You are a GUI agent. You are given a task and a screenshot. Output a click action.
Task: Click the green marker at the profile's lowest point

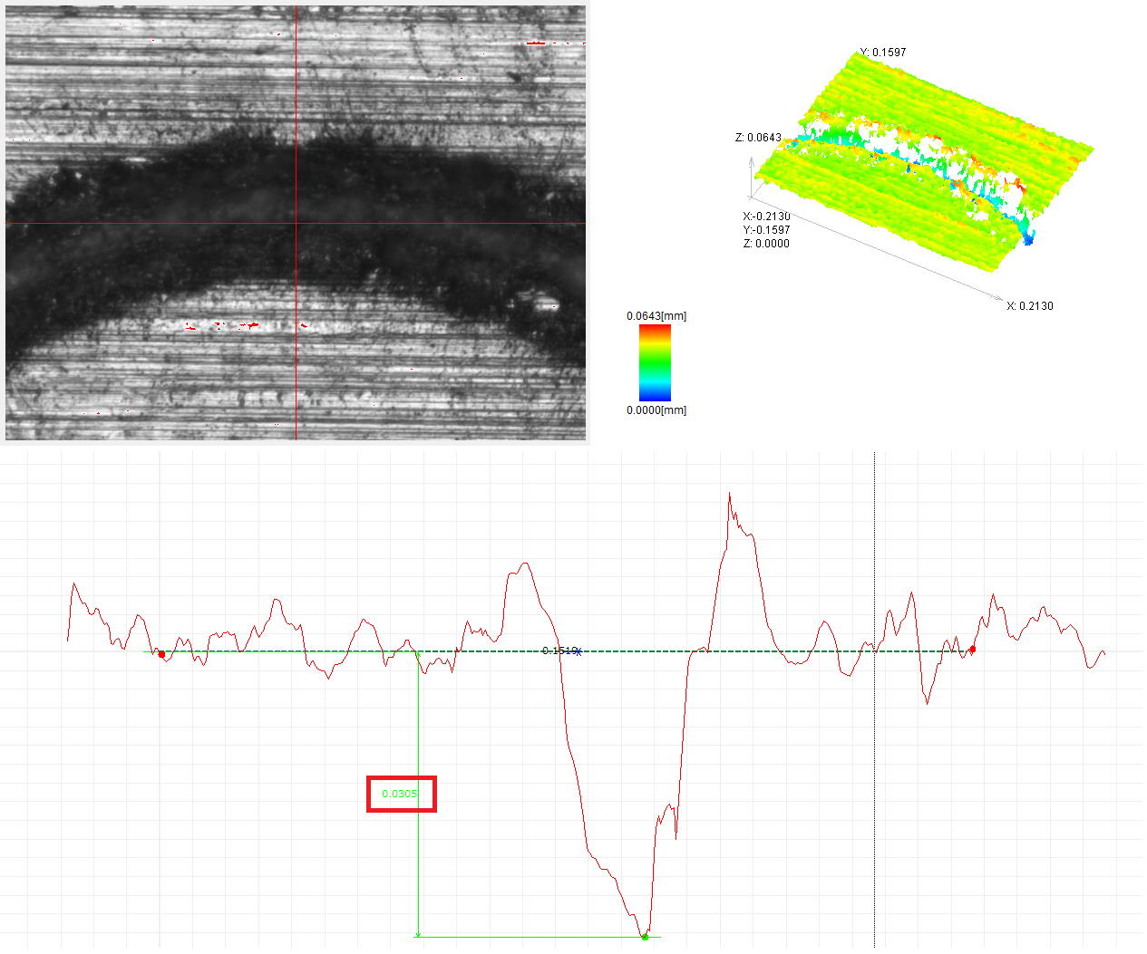point(645,937)
